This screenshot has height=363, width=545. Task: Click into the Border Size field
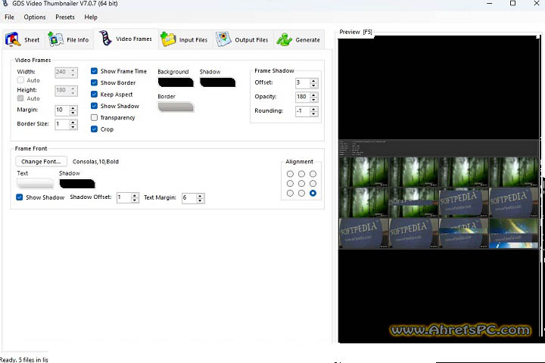pos(62,124)
